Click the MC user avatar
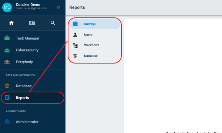This screenshot has height=133, width=222. 7,7
